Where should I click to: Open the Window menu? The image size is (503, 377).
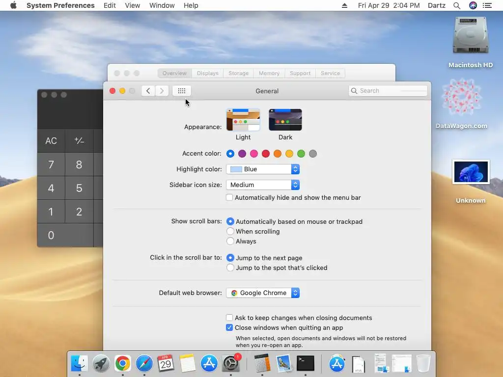[162, 5]
